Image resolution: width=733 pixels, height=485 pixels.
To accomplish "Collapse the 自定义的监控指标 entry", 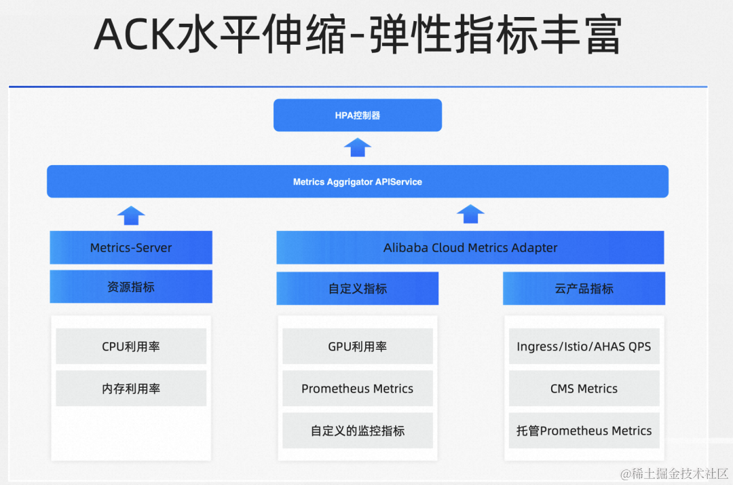I will 357,431.
